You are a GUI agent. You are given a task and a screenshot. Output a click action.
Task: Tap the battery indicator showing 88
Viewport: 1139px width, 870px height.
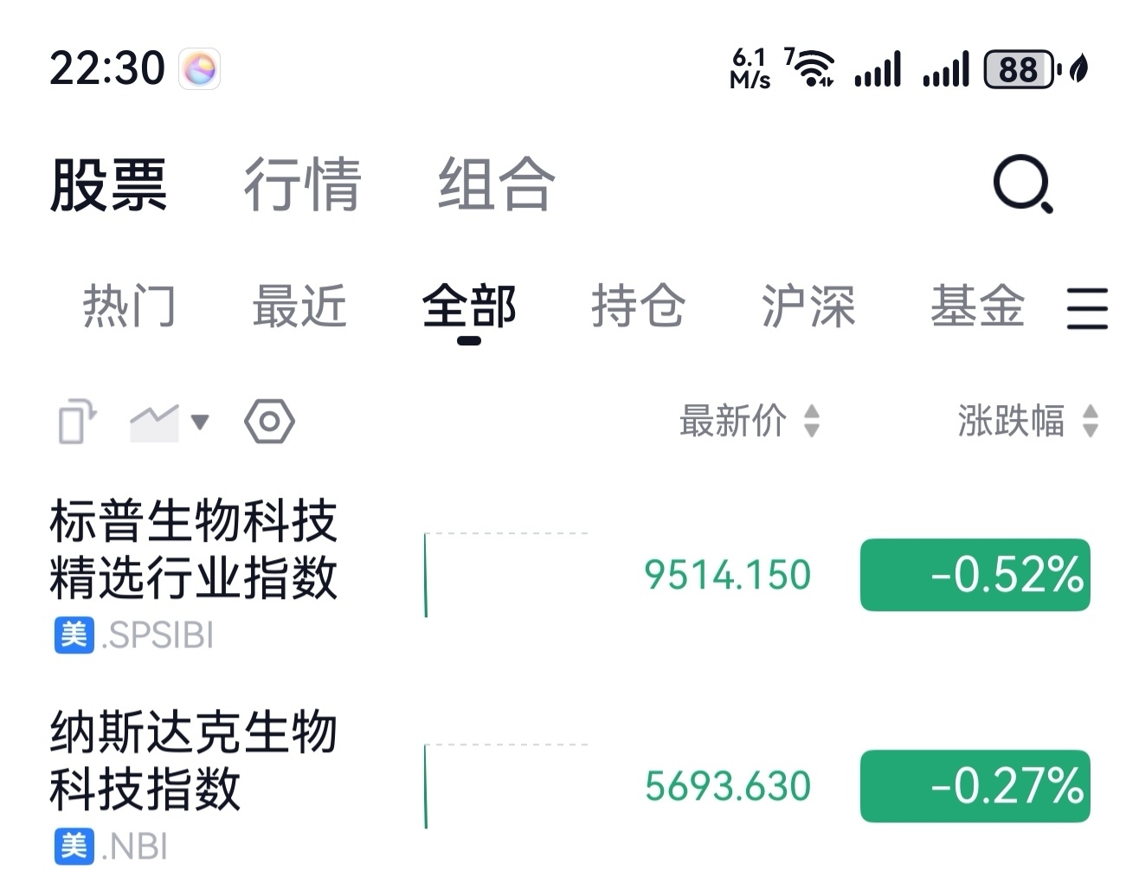coord(1020,69)
